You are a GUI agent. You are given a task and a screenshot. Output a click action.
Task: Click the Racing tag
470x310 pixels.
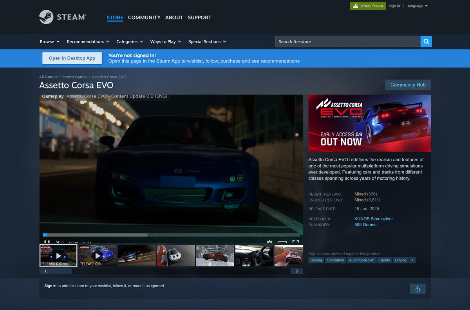(x=316, y=260)
